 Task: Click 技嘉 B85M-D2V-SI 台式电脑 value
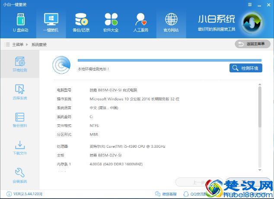click(113, 90)
